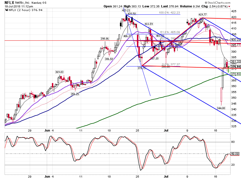Click the Open 381.24 value
The width and height of the screenshot is (241, 179).
[113, 6]
